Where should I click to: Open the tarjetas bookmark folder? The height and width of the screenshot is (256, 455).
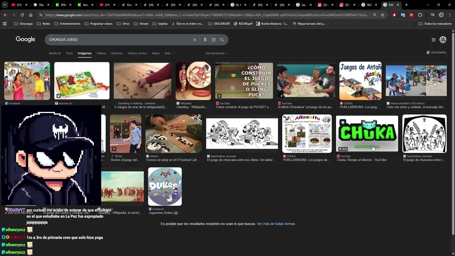click(x=160, y=24)
